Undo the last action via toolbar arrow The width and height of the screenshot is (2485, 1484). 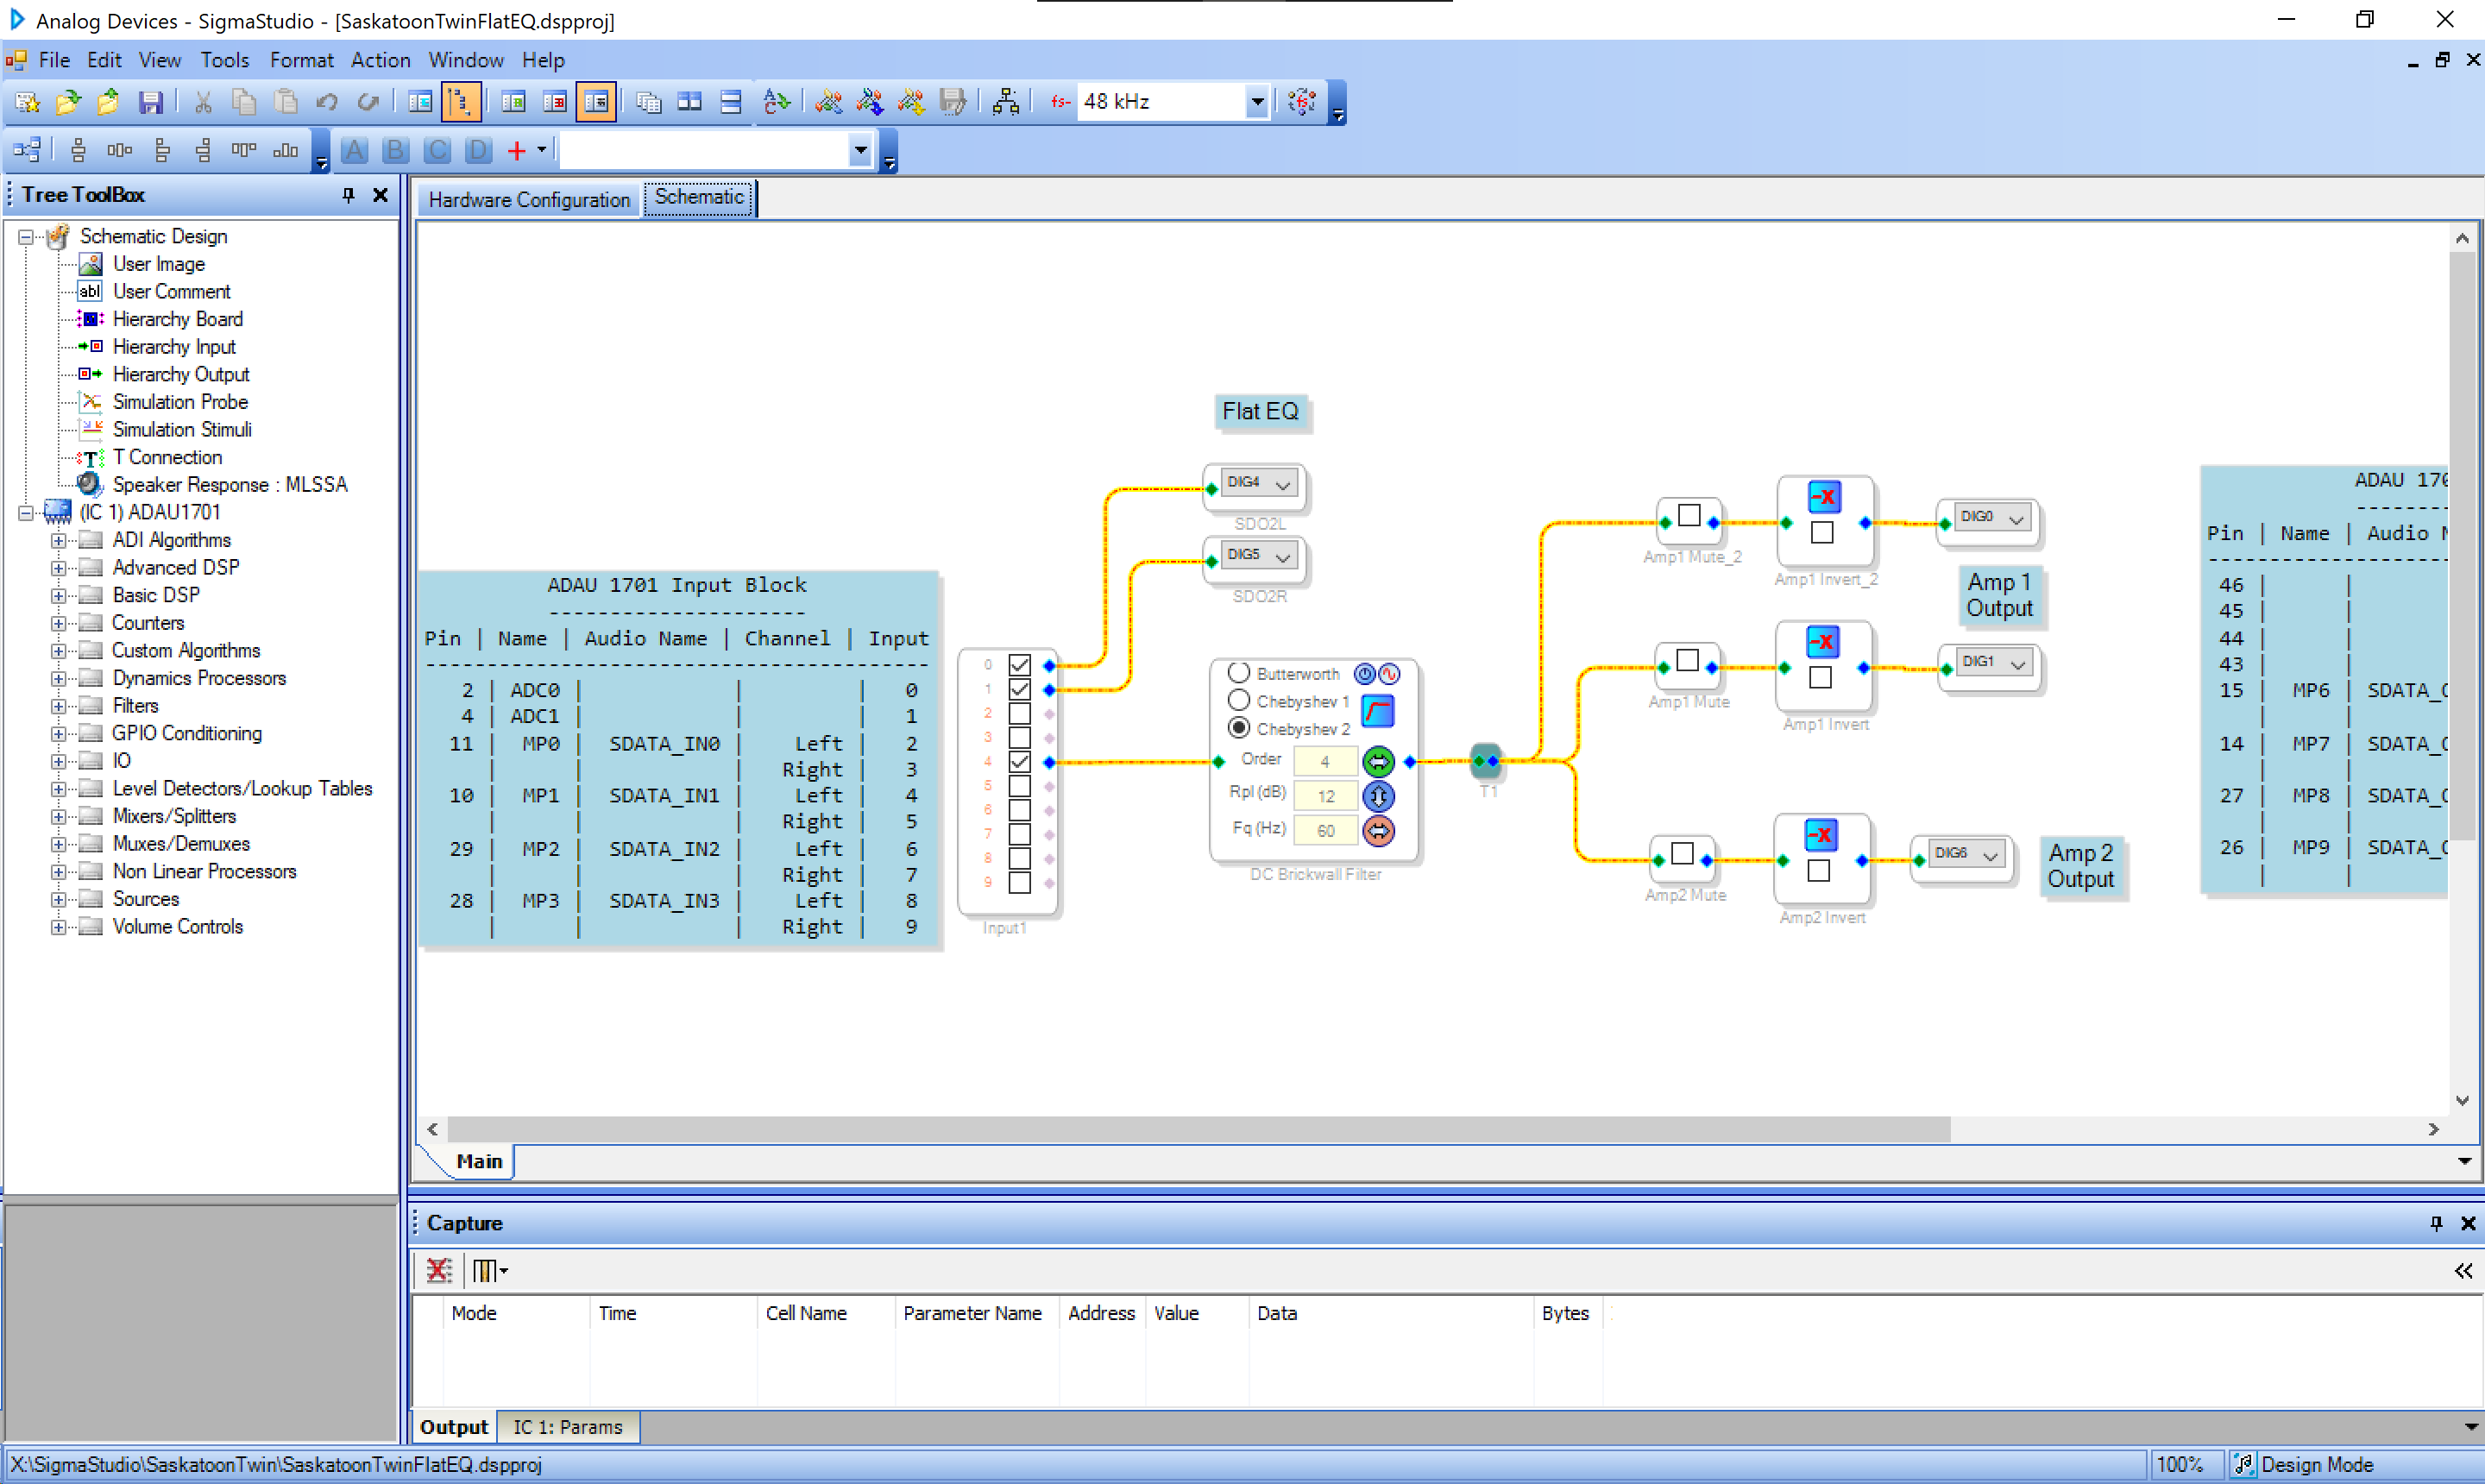(327, 102)
